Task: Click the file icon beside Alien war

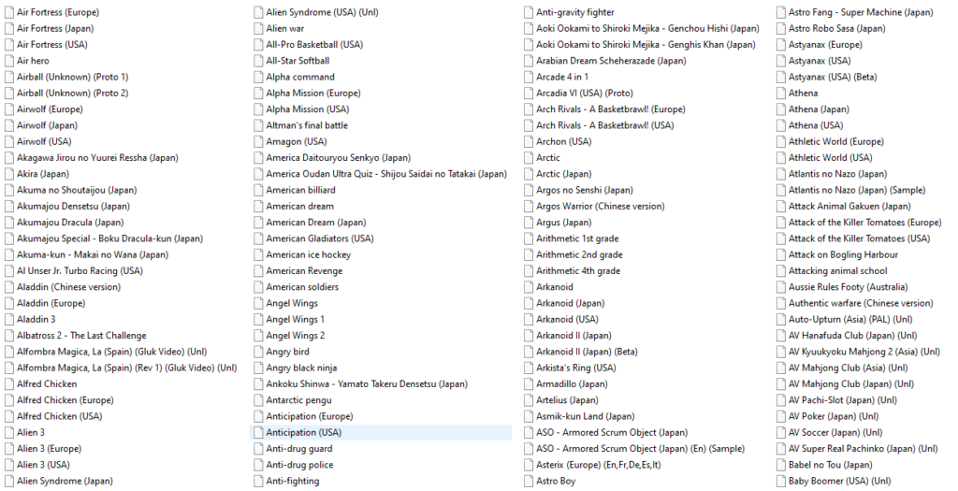Action: pos(258,29)
